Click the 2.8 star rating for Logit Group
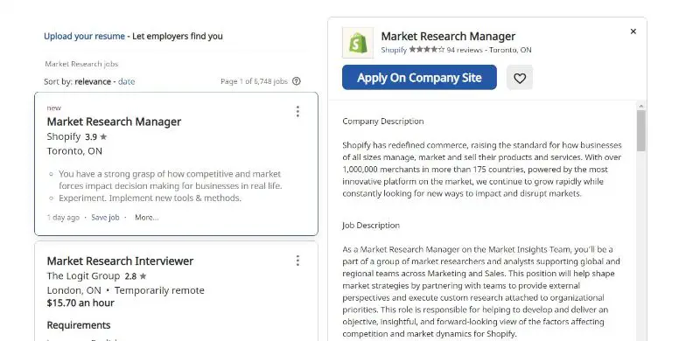The image size is (700, 341). point(136,275)
